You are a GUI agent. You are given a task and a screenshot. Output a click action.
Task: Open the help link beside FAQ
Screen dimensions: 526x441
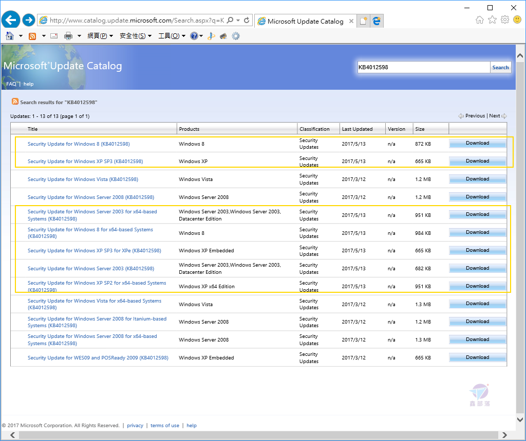pos(29,84)
